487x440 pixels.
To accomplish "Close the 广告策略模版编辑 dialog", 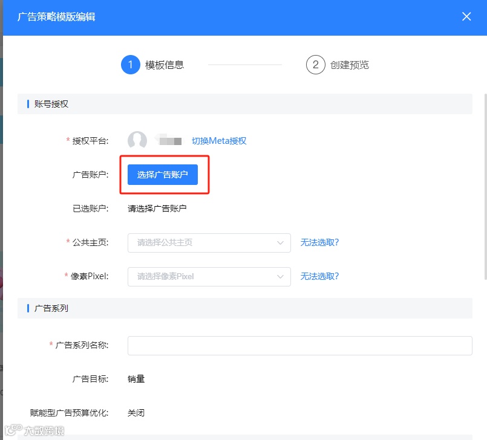I will point(466,16).
